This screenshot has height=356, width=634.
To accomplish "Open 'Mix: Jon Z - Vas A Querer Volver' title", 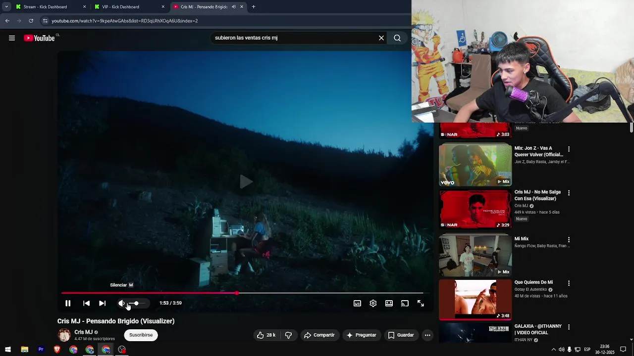I will [x=538, y=151].
